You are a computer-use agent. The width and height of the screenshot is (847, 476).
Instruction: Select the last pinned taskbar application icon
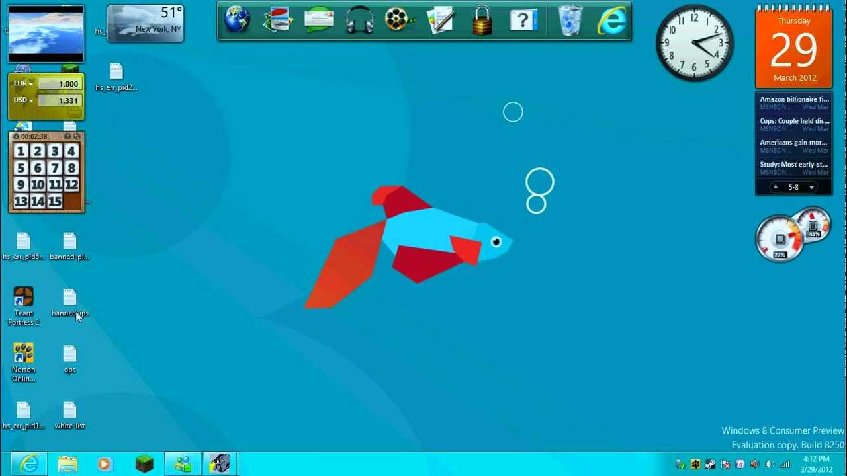pos(220,464)
